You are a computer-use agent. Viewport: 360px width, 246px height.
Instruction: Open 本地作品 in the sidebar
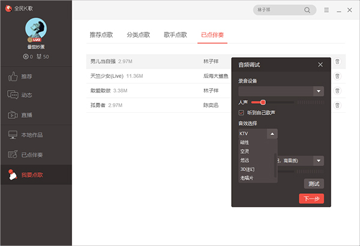31,135
